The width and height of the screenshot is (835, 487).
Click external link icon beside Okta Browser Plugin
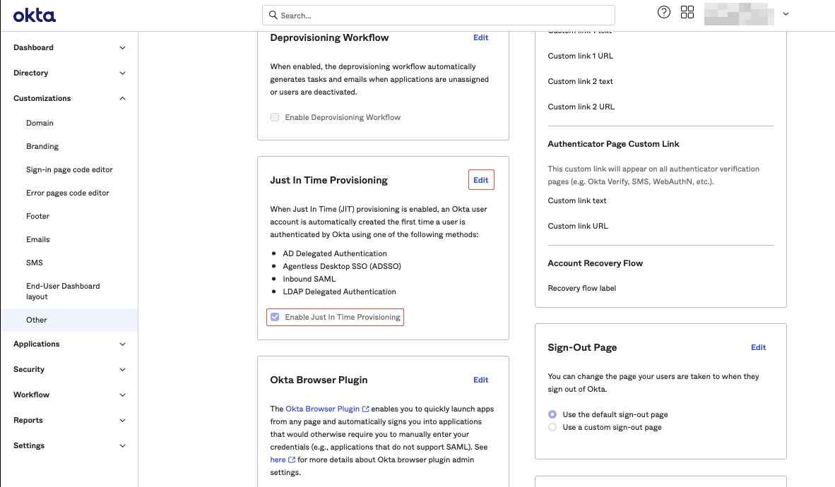pos(365,409)
